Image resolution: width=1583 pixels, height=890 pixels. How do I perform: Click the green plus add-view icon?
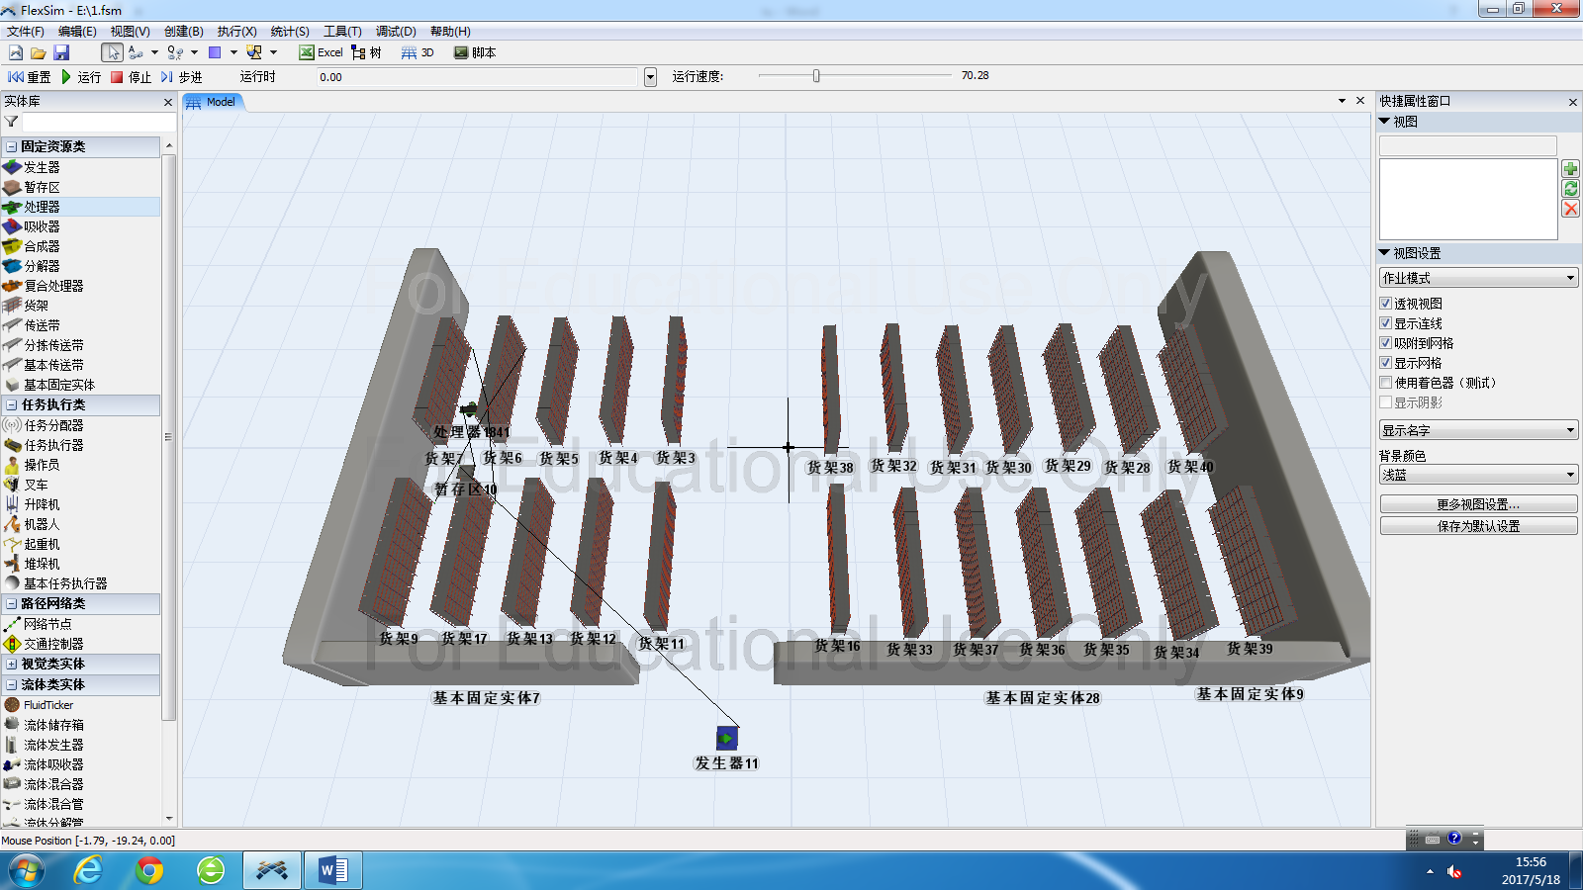click(1570, 169)
